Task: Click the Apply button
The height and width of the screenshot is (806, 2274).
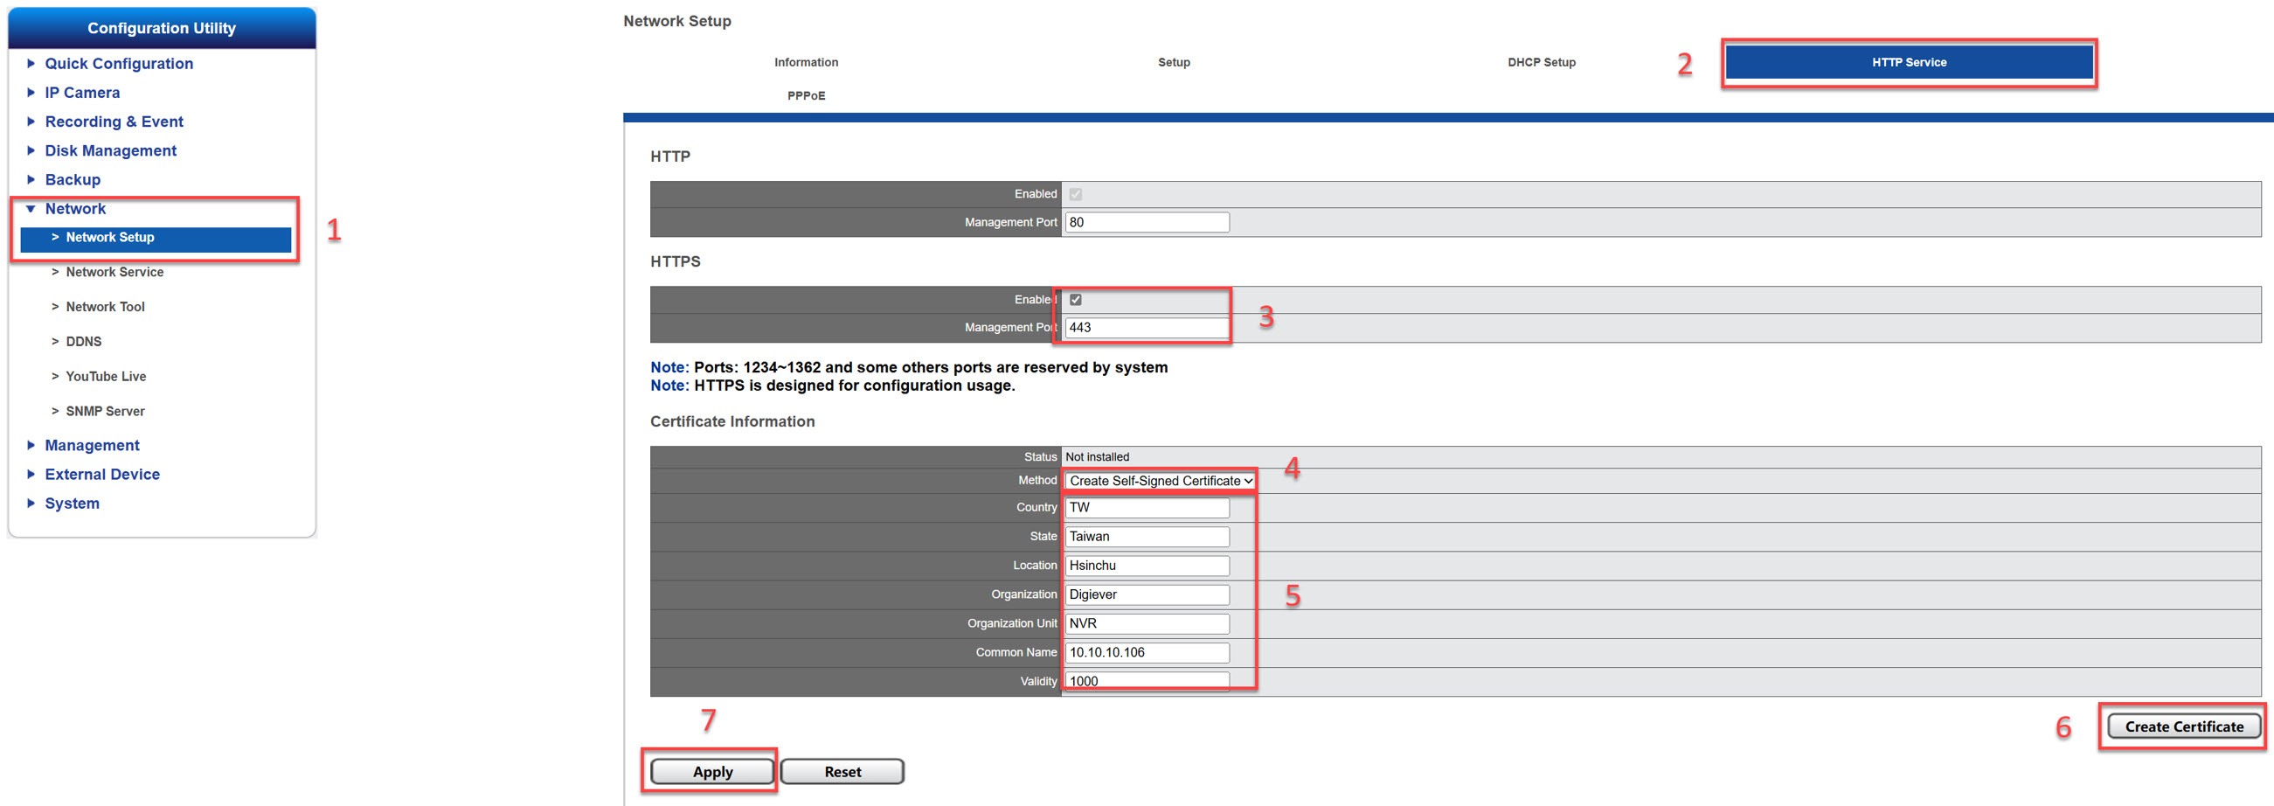Action: pyautogui.click(x=712, y=772)
